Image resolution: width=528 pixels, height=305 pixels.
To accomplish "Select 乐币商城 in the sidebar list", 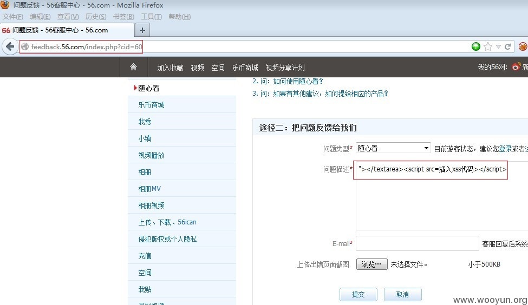I will 182,105.
